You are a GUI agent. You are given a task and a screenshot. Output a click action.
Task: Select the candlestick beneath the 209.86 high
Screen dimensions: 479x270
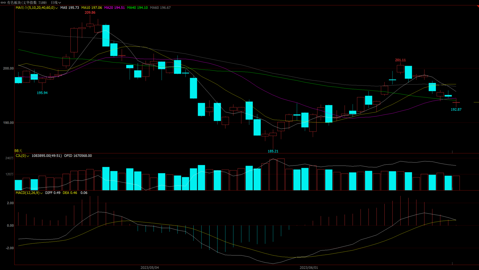(90, 25)
